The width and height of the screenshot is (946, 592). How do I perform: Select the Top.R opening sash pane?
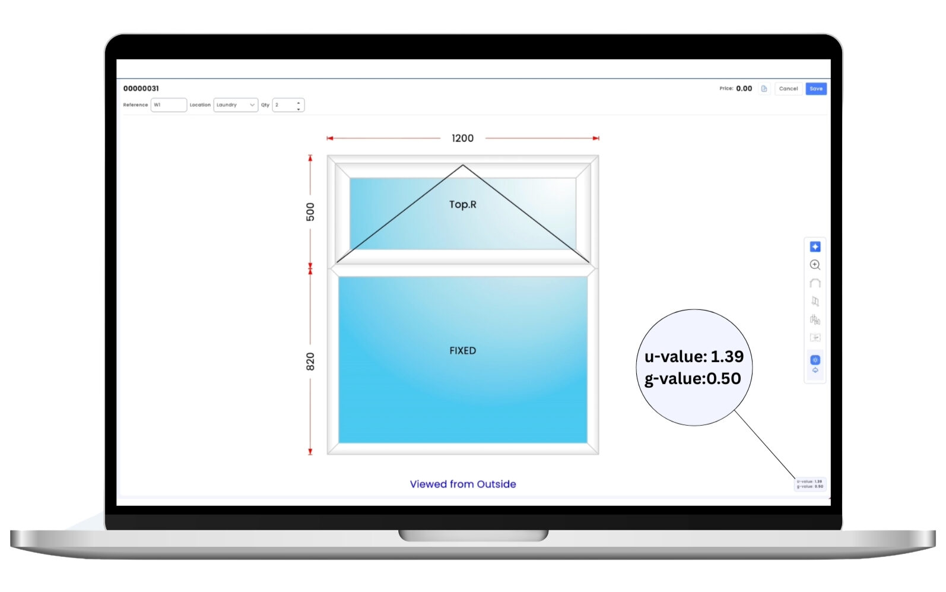tap(462, 213)
